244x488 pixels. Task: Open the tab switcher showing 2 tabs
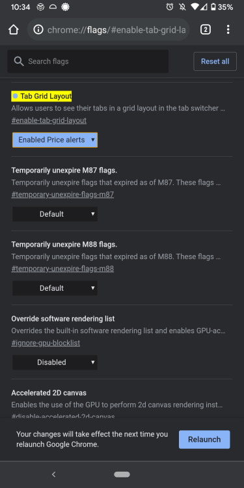pos(205,29)
